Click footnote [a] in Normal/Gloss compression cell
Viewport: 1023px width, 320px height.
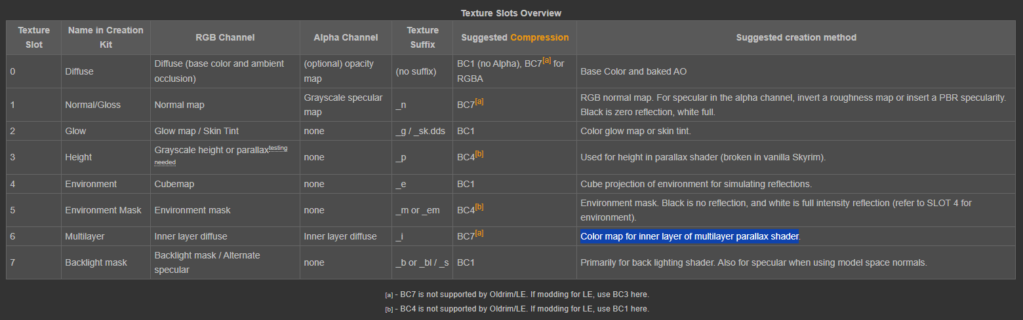(479, 101)
